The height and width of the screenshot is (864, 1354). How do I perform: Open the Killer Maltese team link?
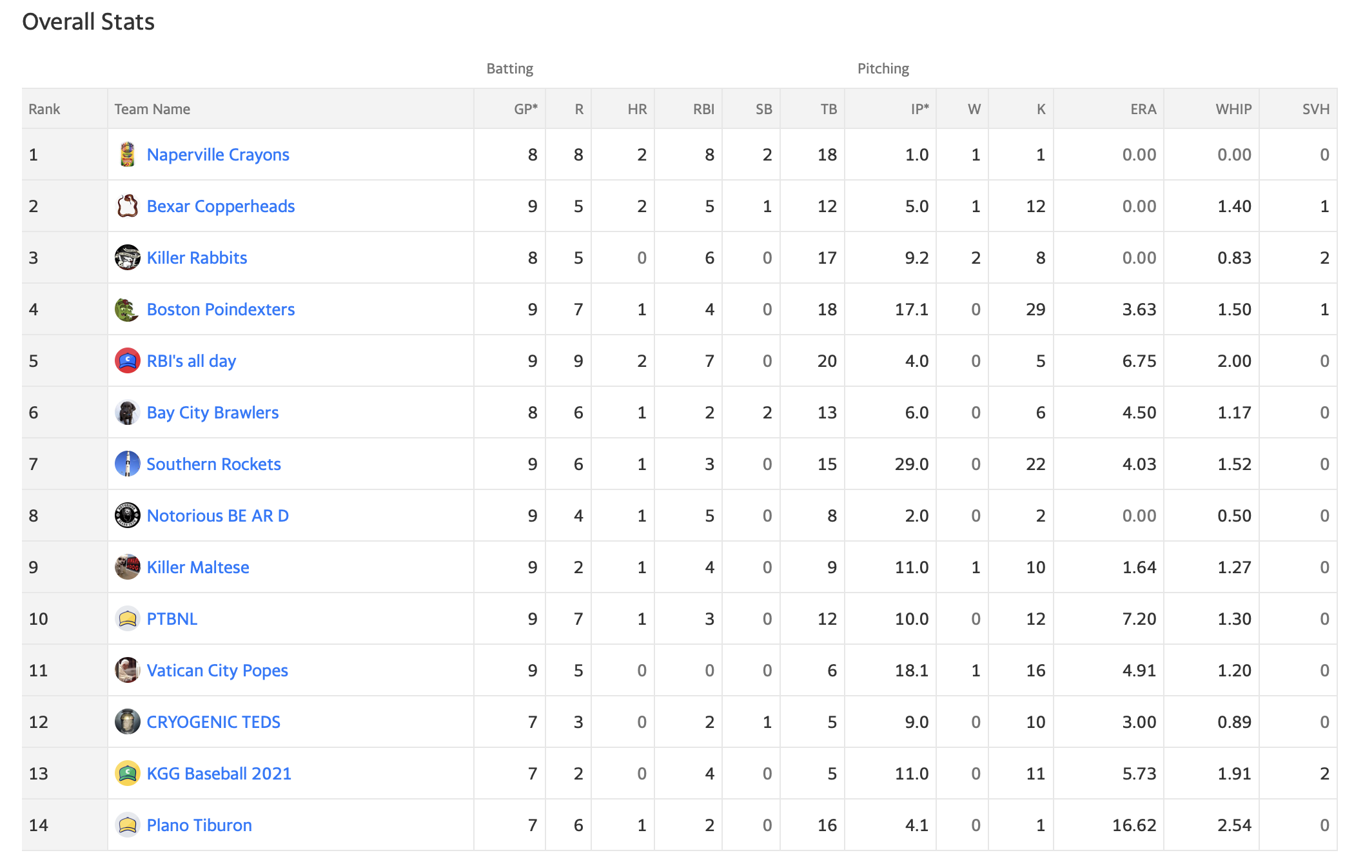(x=198, y=567)
